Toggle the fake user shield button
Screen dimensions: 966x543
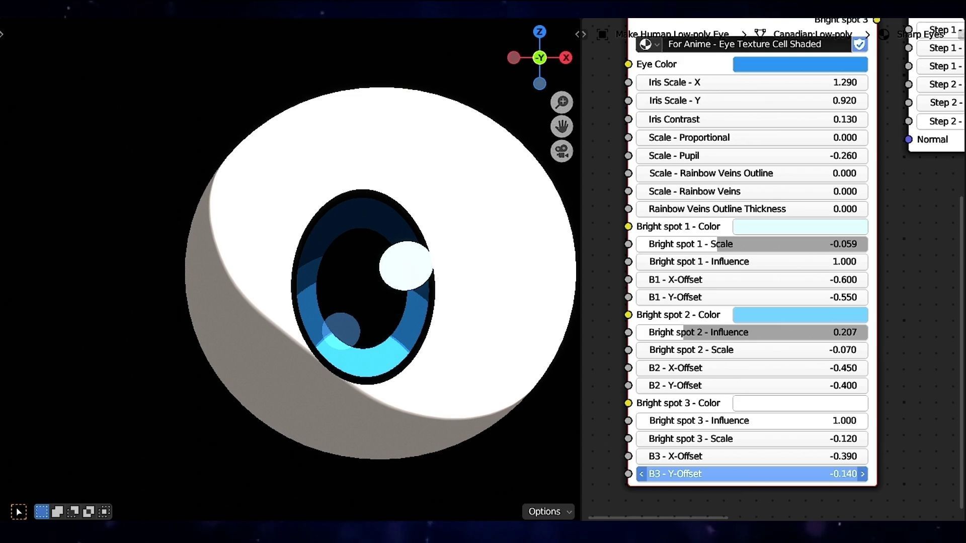(859, 44)
